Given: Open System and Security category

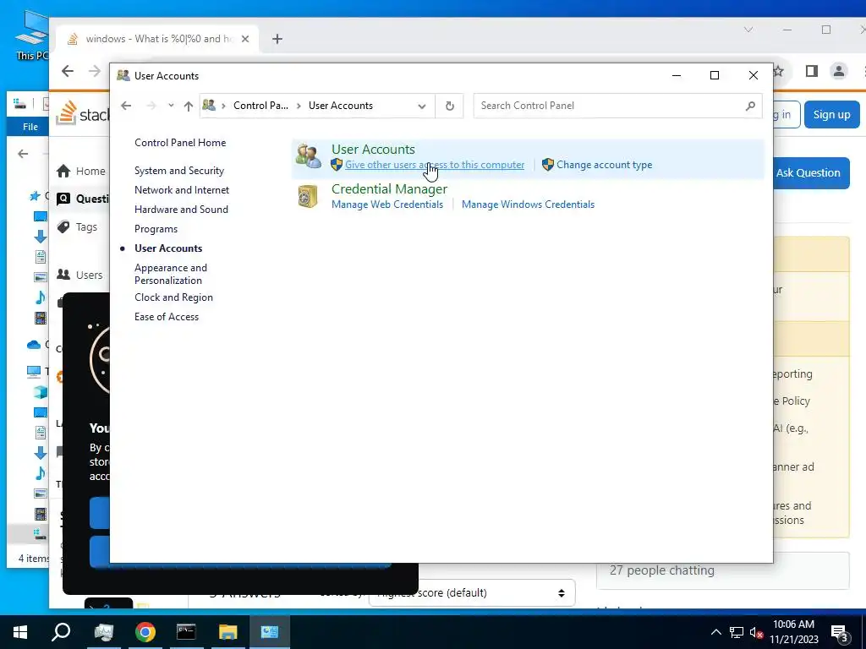Looking at the screenshot, I should 179,171.
